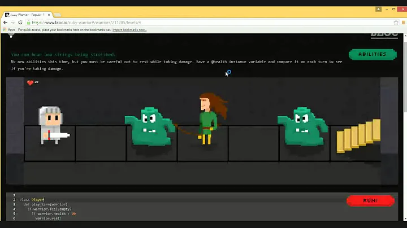Select the Ruby Warrior browser tab
The width and height of the screenshot is (407, 228).
pos(27,15)
